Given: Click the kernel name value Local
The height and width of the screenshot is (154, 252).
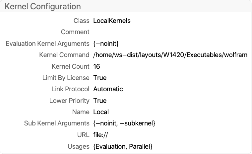Looking at the screenshot, I should pos(101,112).
